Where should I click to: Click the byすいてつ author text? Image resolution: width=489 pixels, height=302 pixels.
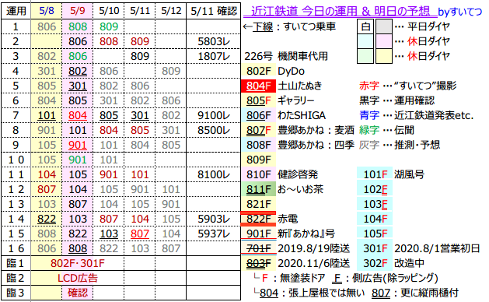[460, 12]
